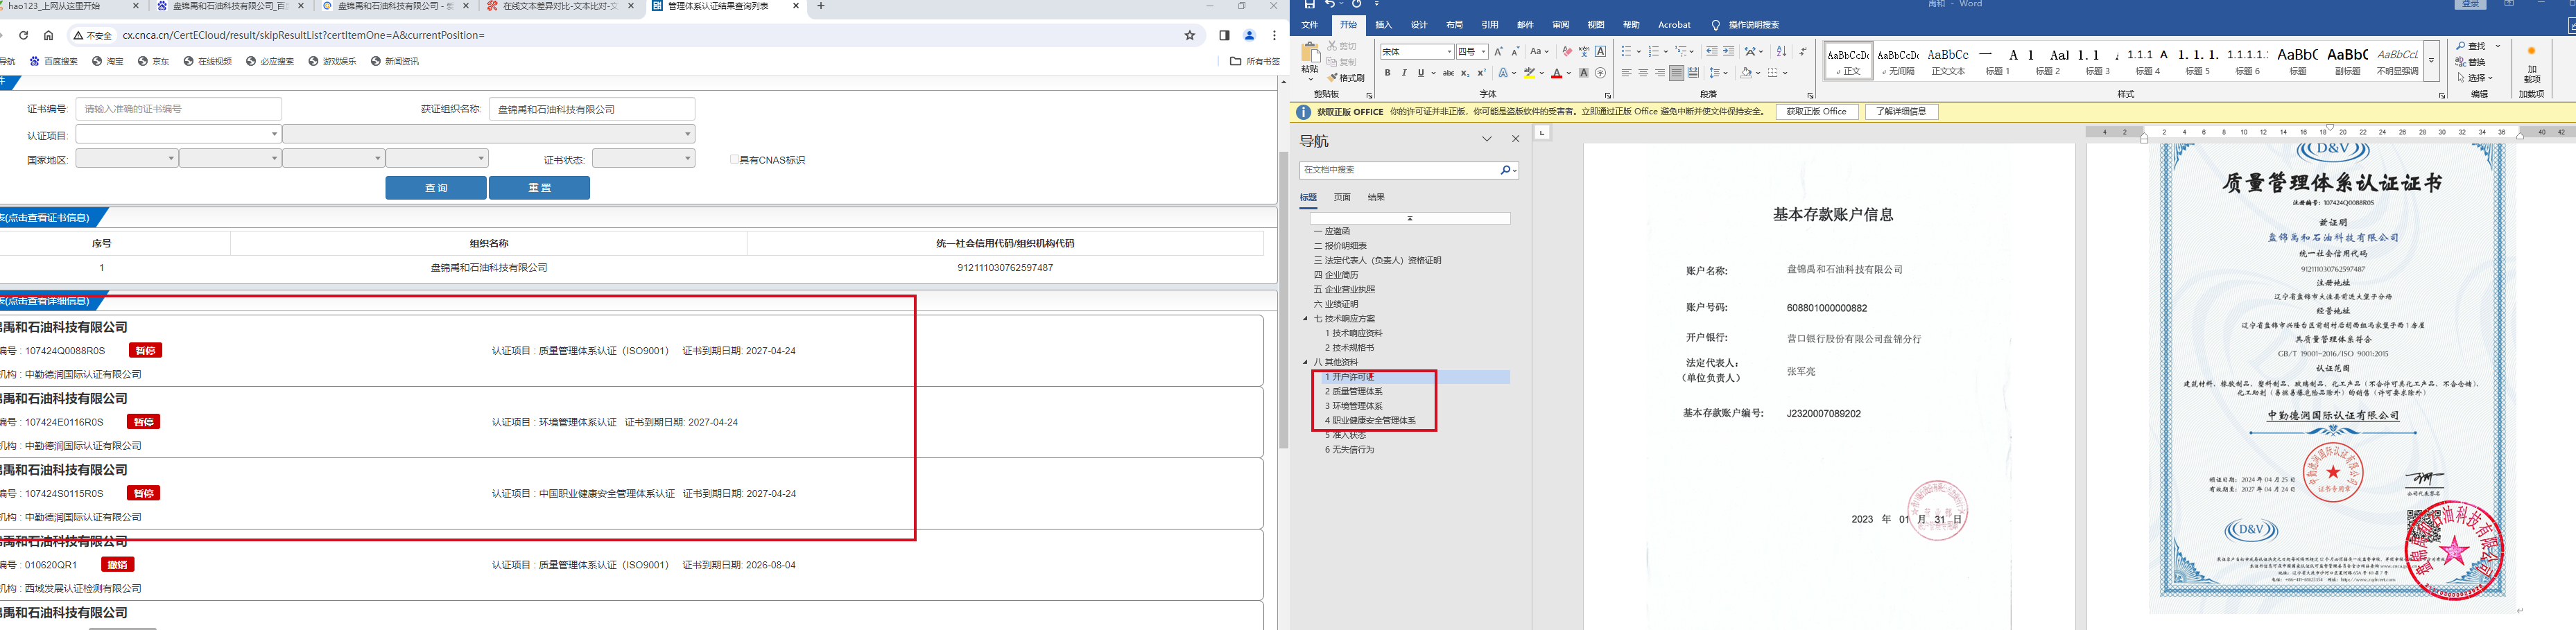Toggle the 具有CNAS标识 checkbox
This screenshot has height=630, width=2576.
(735, 160)
